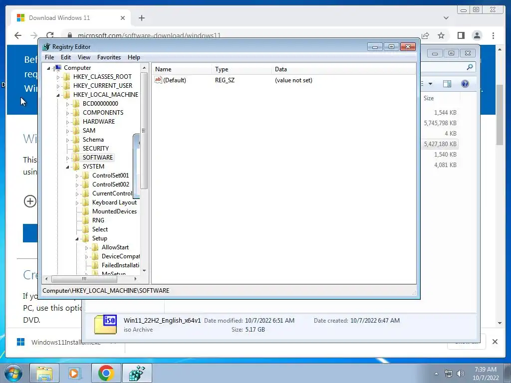Open the Explorer view options dropdown arrow
Viewport: 511px width, 383px height.
430,84
